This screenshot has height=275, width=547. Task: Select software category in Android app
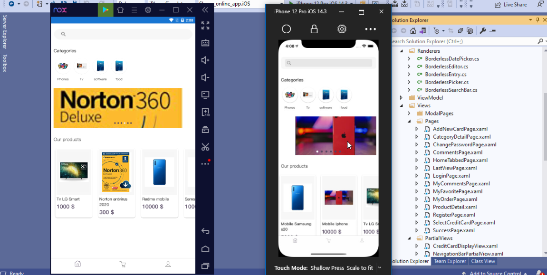pyautogui.click(x=100, y=70)
